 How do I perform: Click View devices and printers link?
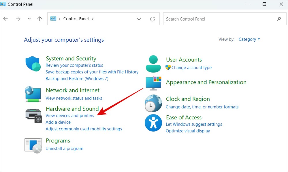(70, 115)
